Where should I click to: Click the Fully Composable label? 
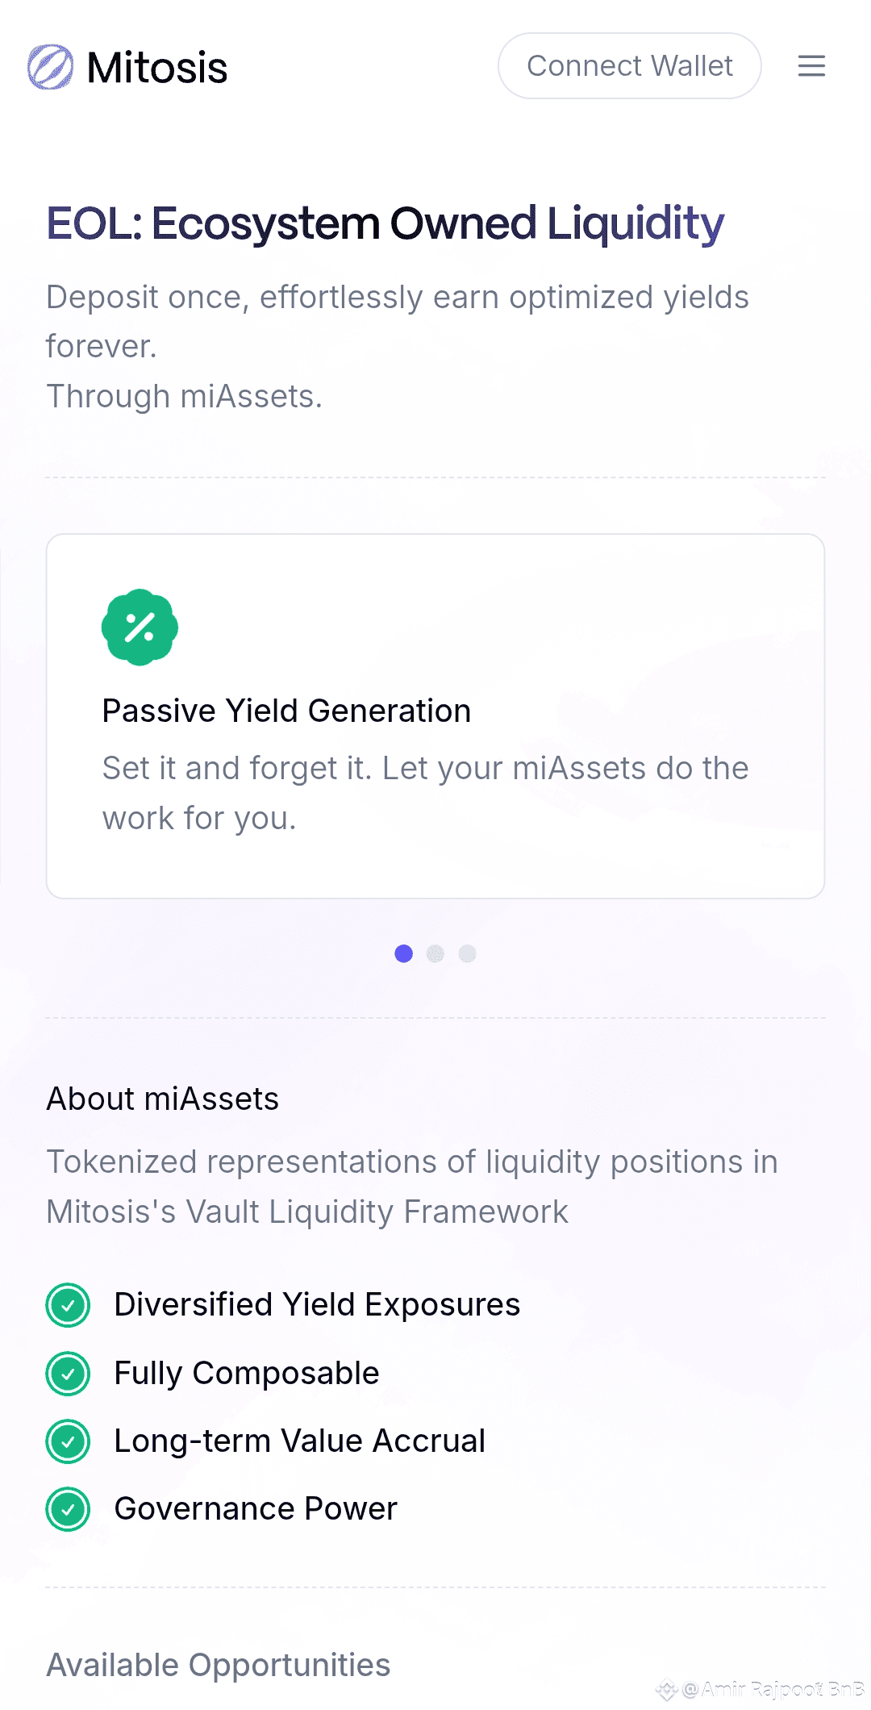coord(247,1374)
